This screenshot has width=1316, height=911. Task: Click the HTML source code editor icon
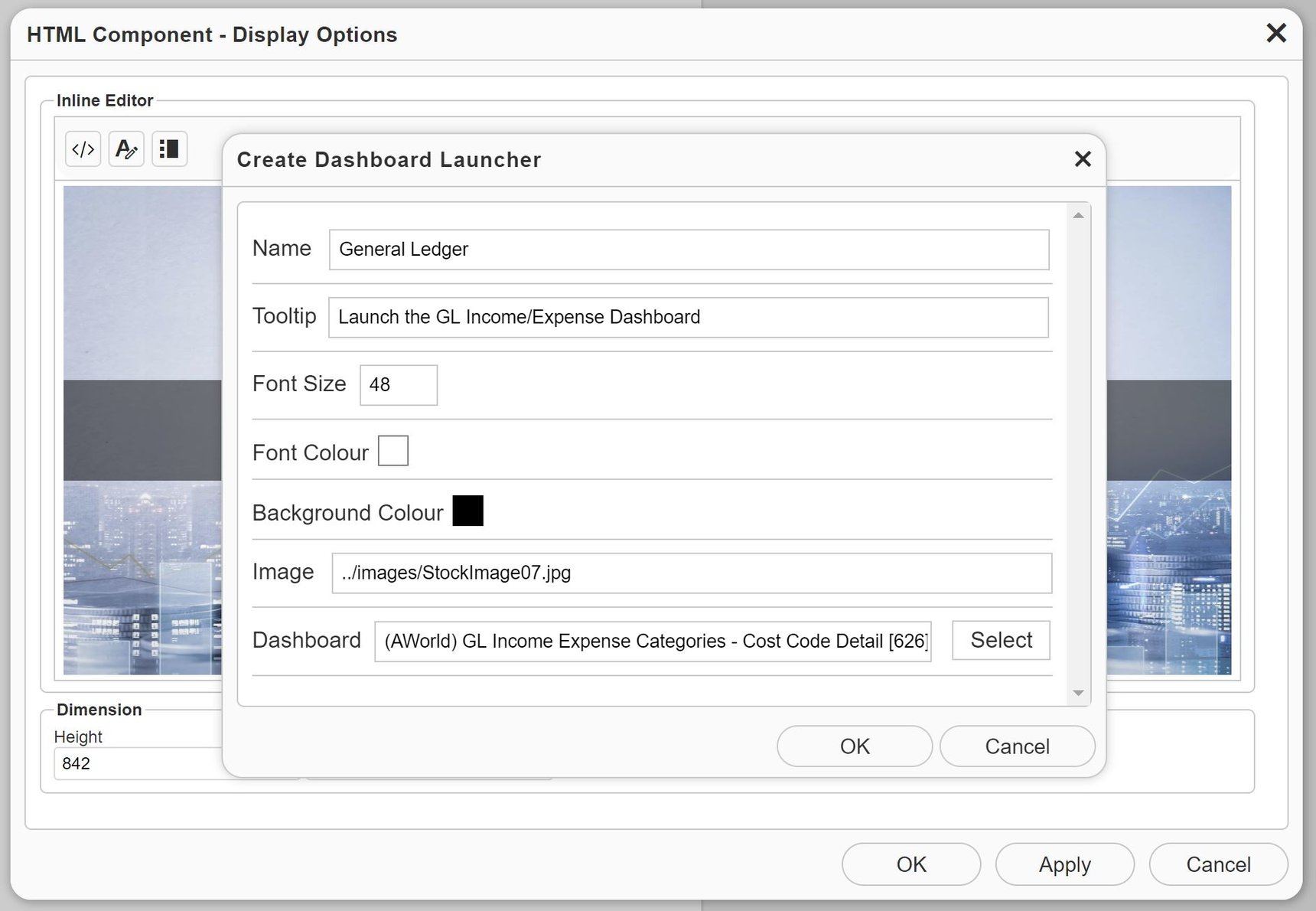pos(83,149)
